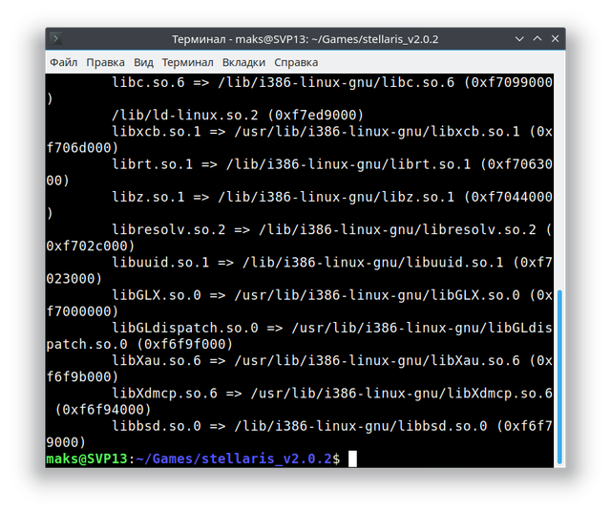Click the 0xf702c000) address text
This screenshot has width=611, height=513.
[x=91, y=246]
